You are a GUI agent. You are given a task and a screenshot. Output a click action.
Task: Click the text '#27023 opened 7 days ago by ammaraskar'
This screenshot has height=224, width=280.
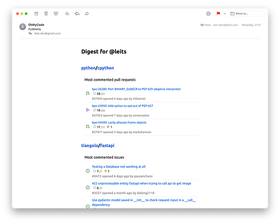[121, 115]
